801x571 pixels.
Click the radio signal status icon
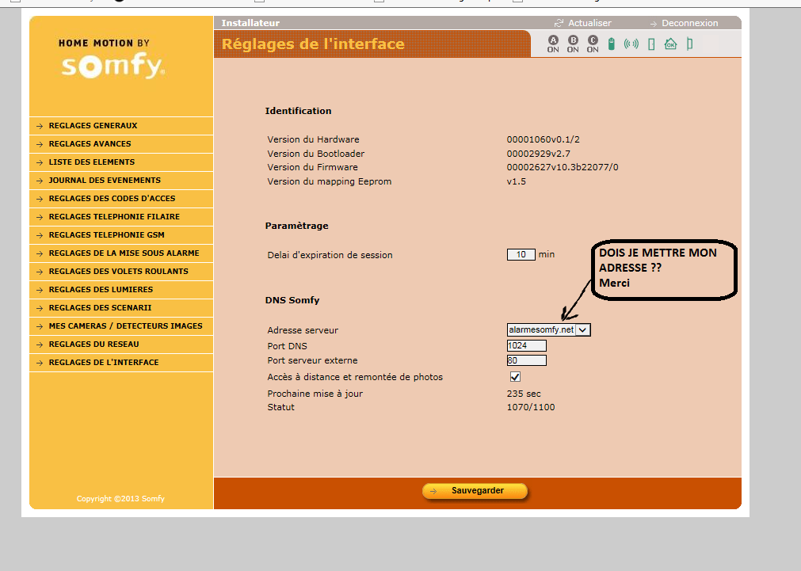[x=631, y=44]
